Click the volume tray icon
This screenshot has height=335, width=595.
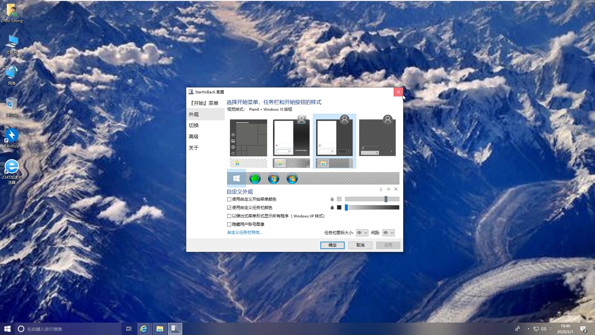click(543, 329)
